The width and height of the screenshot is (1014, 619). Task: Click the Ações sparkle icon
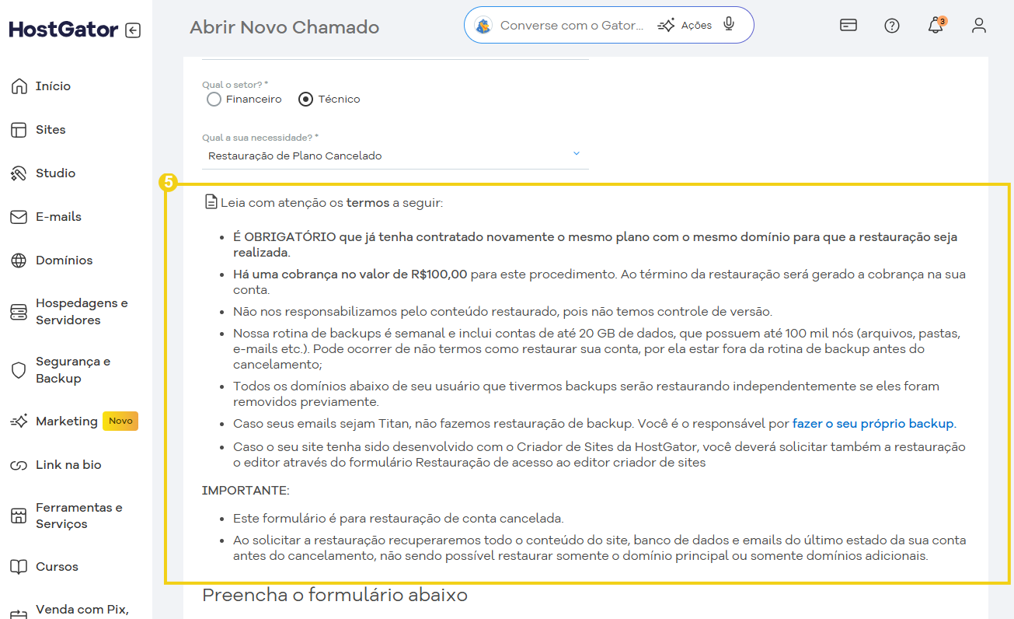[x=666, y=26]
